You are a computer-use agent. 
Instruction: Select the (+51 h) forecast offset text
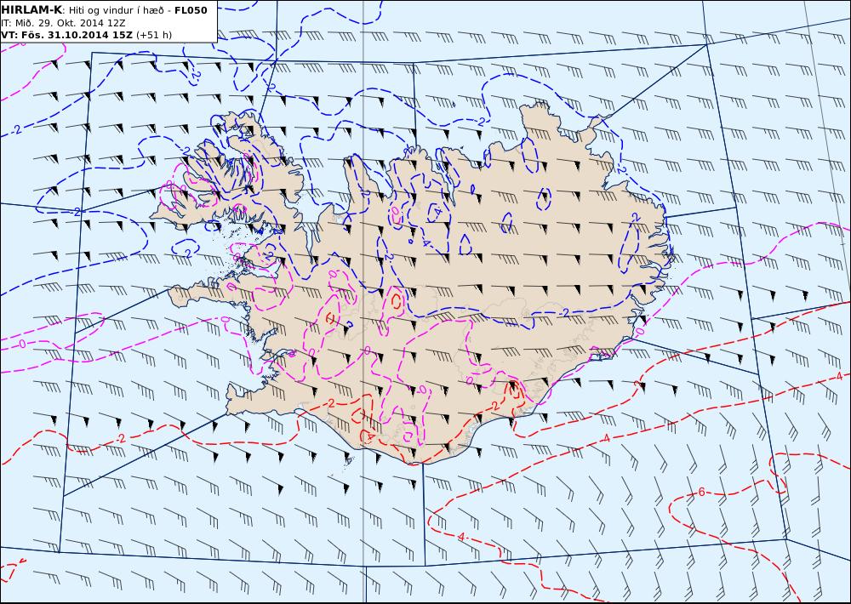click(154, 35)
